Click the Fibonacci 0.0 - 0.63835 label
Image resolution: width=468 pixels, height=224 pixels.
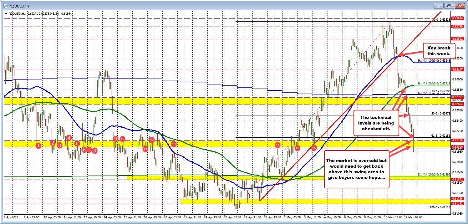tap(441, 19)
